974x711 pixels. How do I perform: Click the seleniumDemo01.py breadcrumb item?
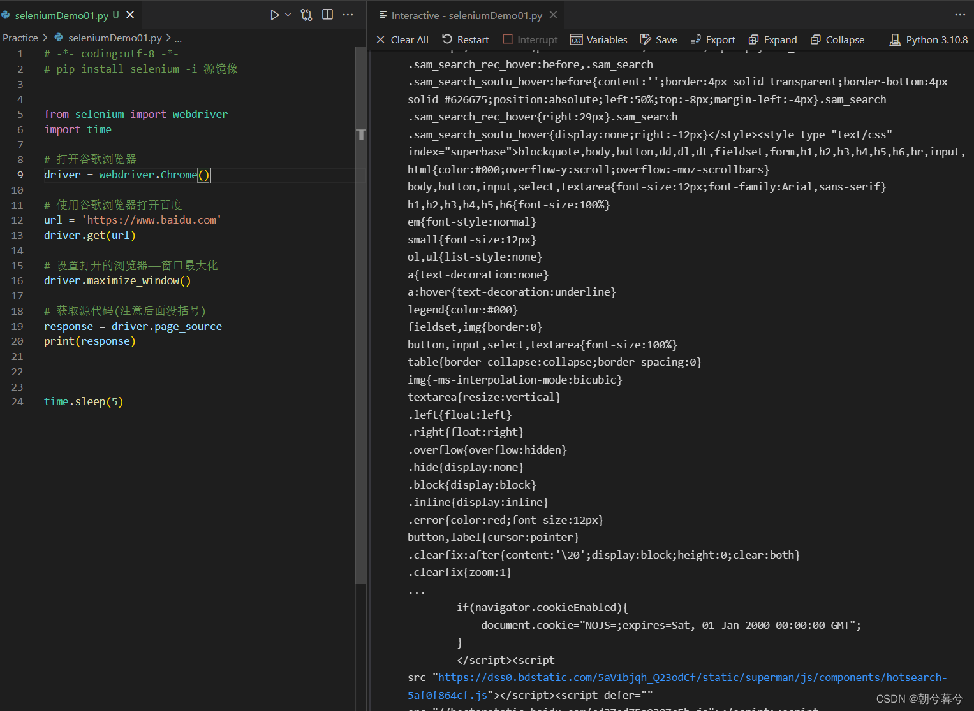click(115, 38)
